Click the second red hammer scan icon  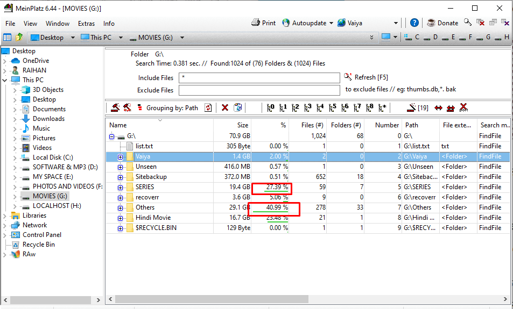point(127,107)
